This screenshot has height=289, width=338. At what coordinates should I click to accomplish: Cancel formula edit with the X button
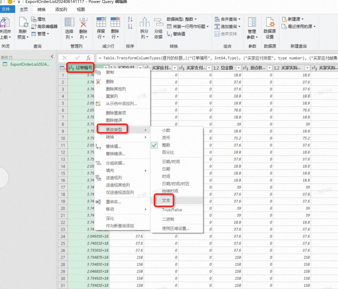(65, 58)
